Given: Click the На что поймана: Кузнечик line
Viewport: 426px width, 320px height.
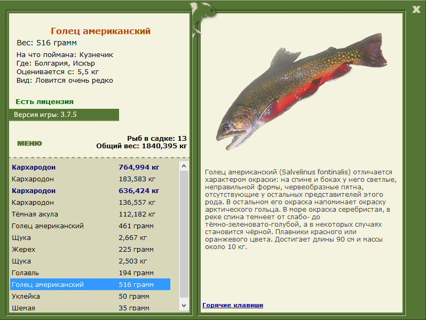Looking at the screenshot, I should pyautogui.click(x=65, y=55).
